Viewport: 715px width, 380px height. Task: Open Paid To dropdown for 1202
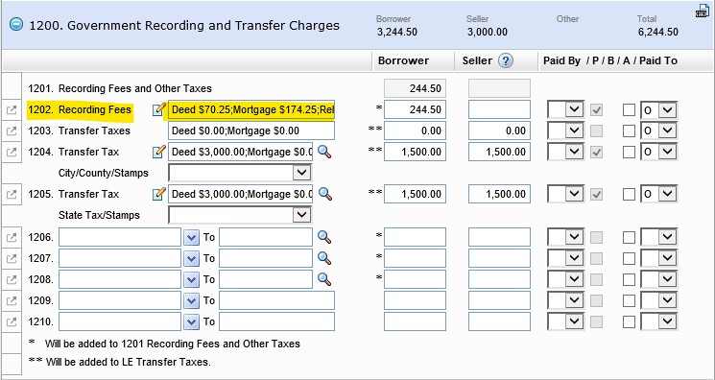[659, 110]
